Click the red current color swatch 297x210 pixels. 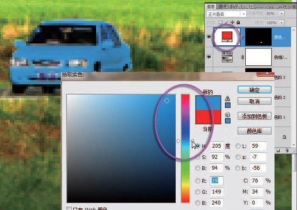(208, 116)
